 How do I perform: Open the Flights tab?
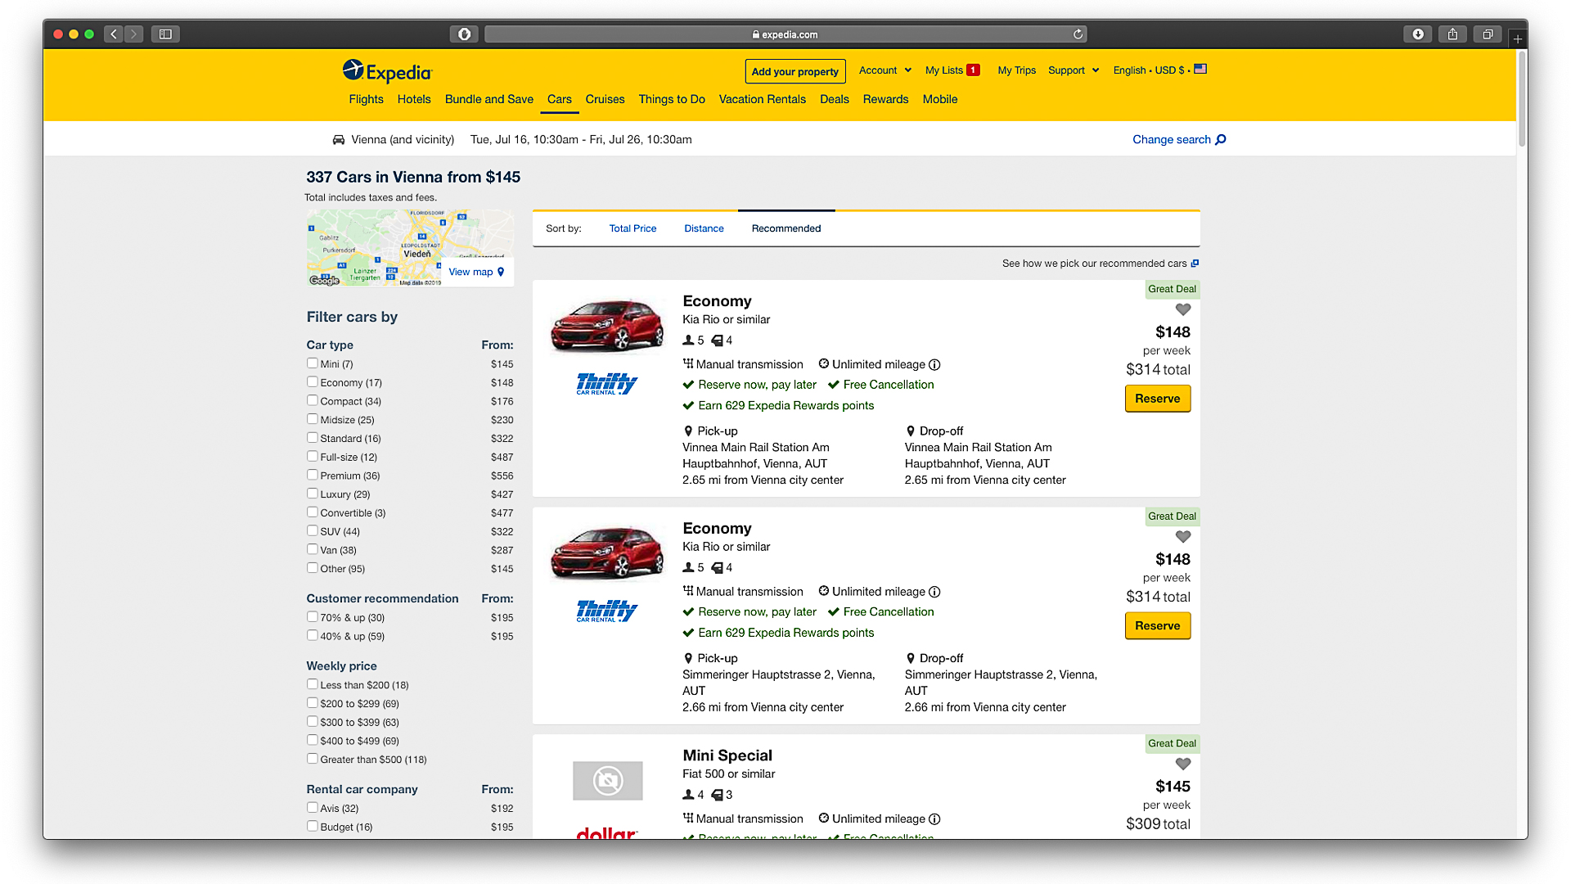[x=366, y=99]
